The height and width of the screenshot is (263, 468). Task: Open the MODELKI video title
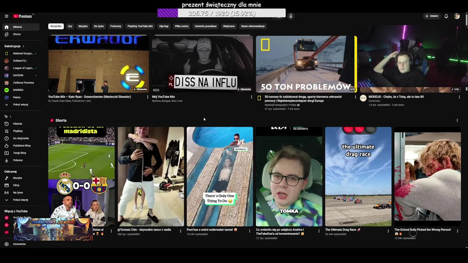click(x=396, y=97)
